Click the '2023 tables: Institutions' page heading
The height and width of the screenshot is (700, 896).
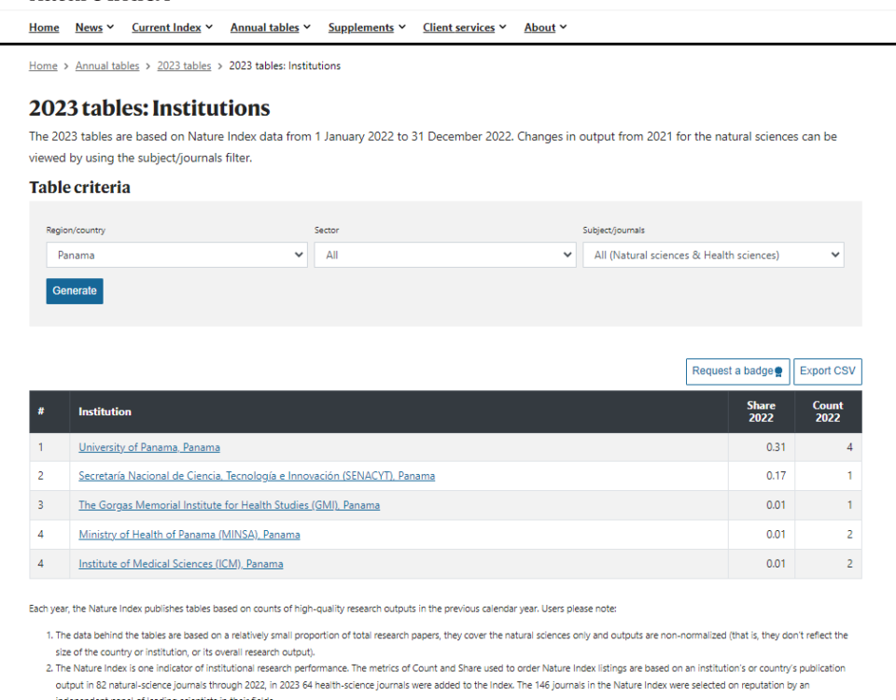pos(149,108)
